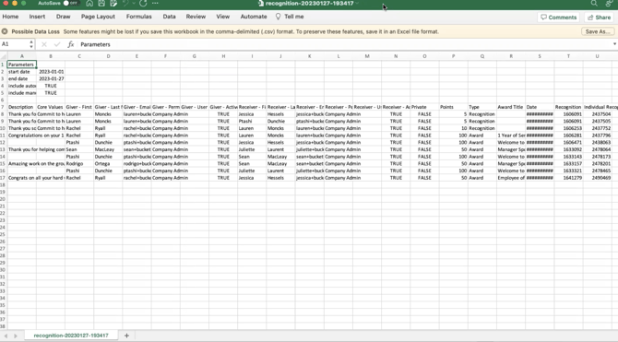This screenshot has width=618, height=342.
Task: Select column A header
Action: click(22, 56)
